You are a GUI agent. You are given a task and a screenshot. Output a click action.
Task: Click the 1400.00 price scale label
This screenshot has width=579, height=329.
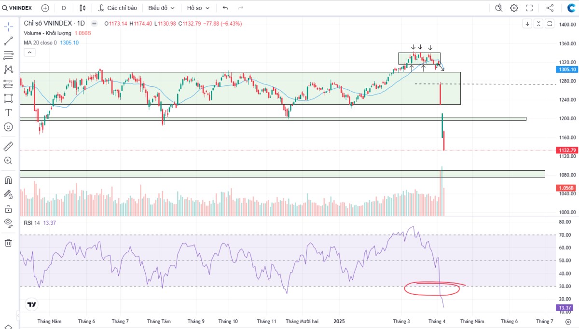point(568,24)
